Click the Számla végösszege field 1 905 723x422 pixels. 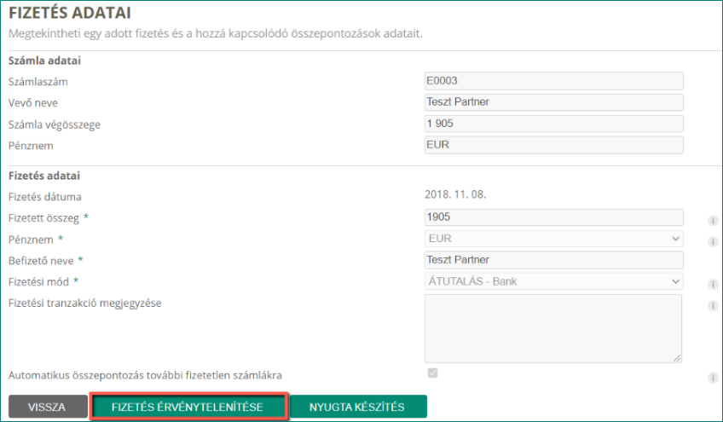pyautogui.click(x=554, y=124)
